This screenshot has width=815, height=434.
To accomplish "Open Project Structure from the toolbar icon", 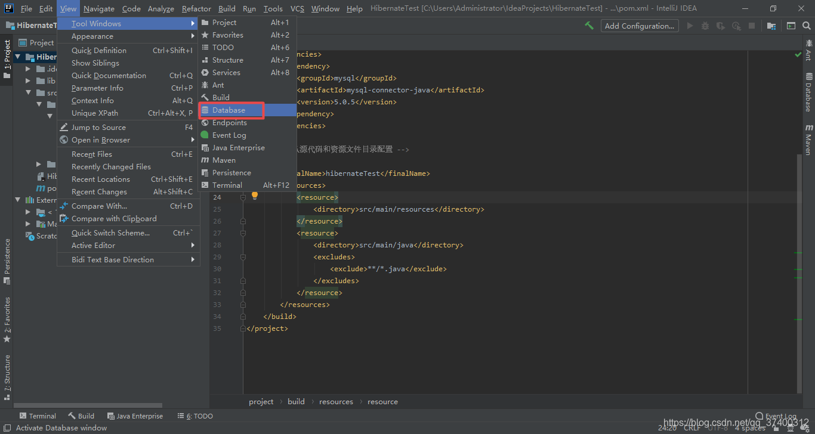I will tap(771, 26).
